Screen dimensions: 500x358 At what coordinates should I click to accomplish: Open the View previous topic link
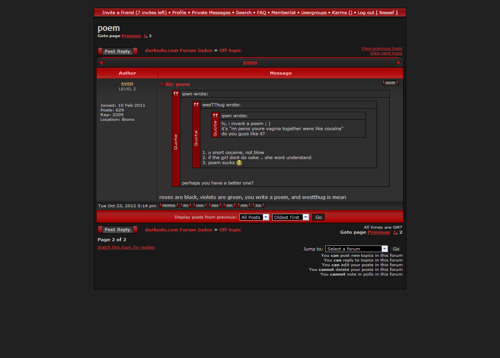pyautogui.click(x=381, y=48)
